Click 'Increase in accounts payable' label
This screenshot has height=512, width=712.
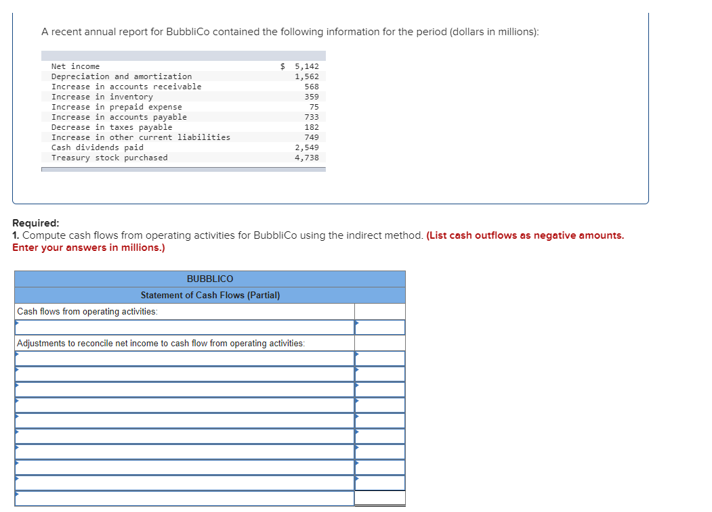point(119,117)
